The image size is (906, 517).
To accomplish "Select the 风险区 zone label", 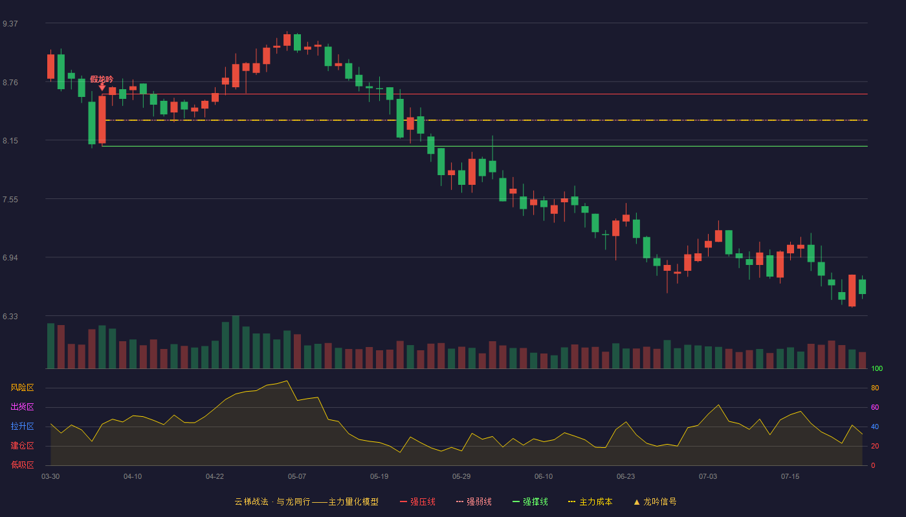I will tap(22, 388).
